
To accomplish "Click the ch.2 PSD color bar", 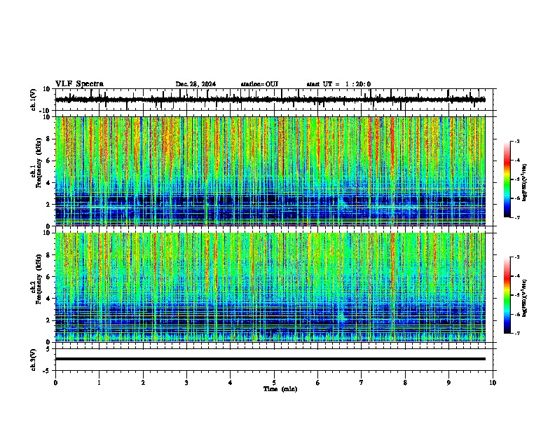I will (507, 295).
